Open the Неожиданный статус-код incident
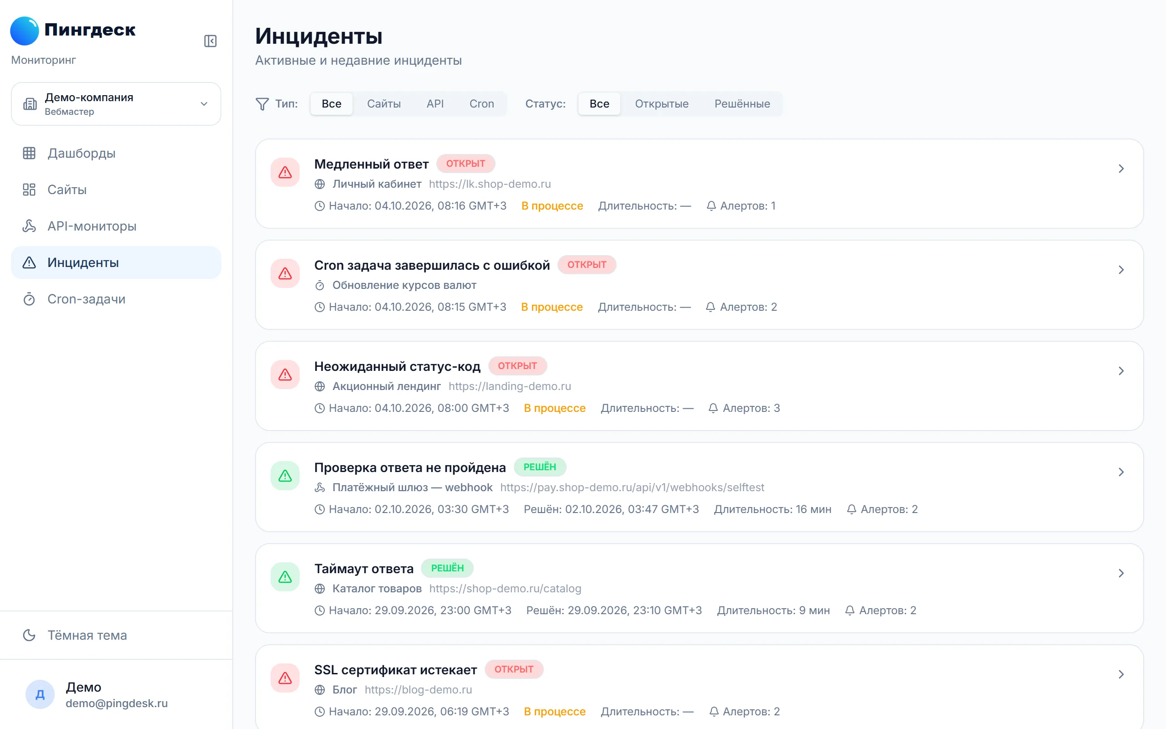 tap(699, 386)
